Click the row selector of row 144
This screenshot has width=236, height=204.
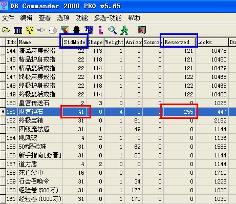[x=3, y=51]
